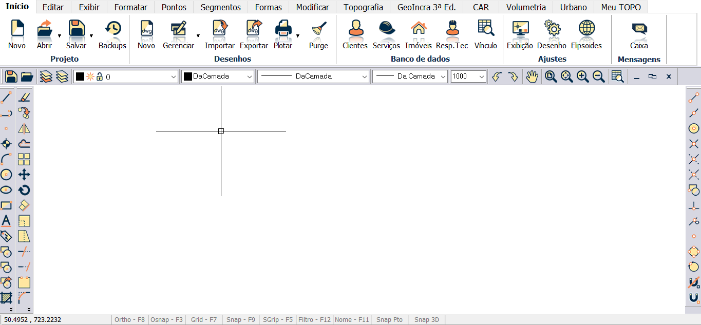The image size is (701, 325).
Task: Toggle Osnap - F3 in status bar
Action: click(x=166, y=320)
